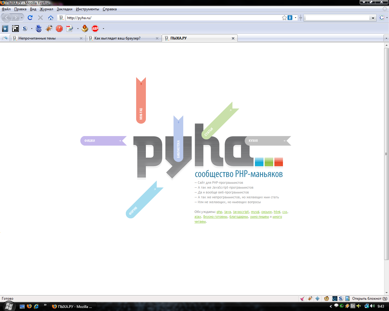
Task: Click the Greasemonkey monkey status bar icon
Action: pyautogui.click(x=326, y=299)
